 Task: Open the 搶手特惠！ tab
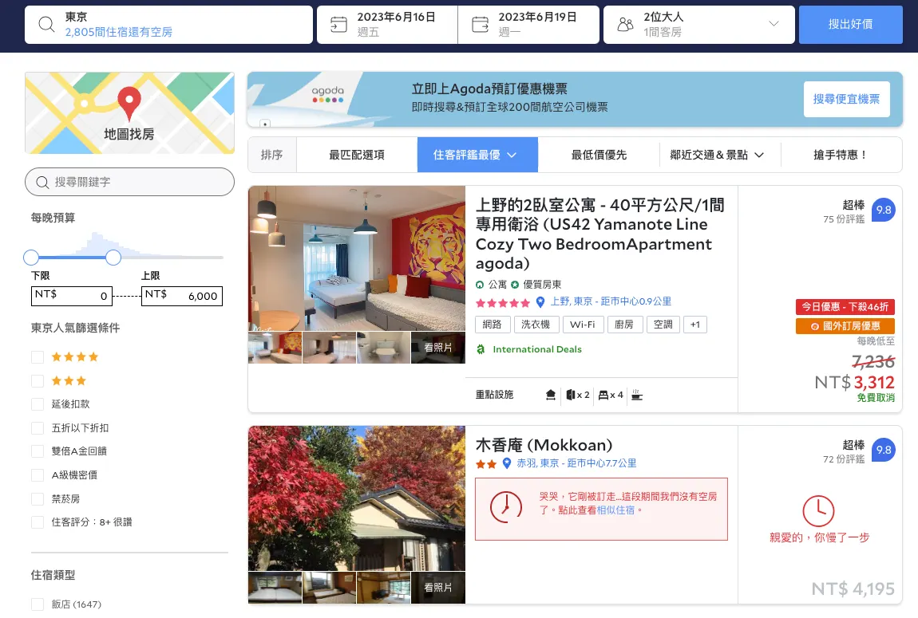point(841,155)
